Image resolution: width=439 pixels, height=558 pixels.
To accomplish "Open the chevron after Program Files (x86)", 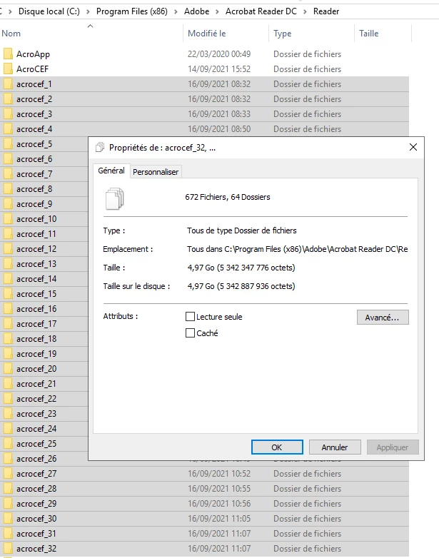I will 176,11.
